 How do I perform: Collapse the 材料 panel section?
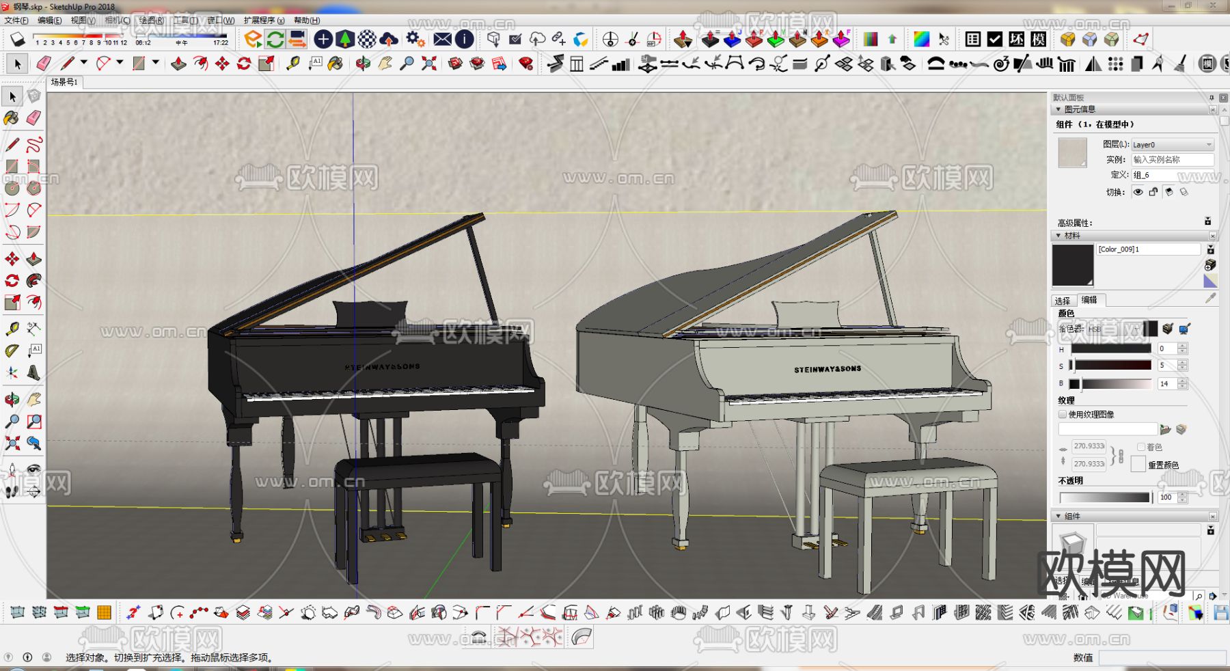click(x=1058, y=236)
